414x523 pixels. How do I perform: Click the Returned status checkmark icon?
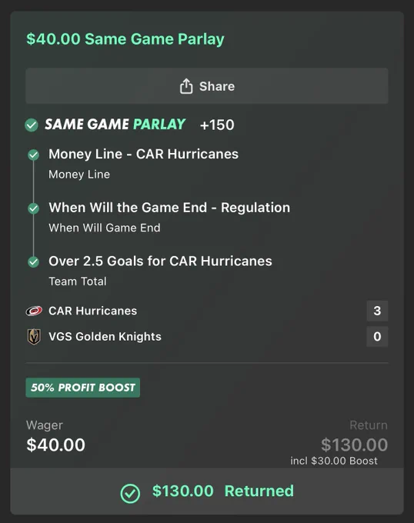point(130,493)
